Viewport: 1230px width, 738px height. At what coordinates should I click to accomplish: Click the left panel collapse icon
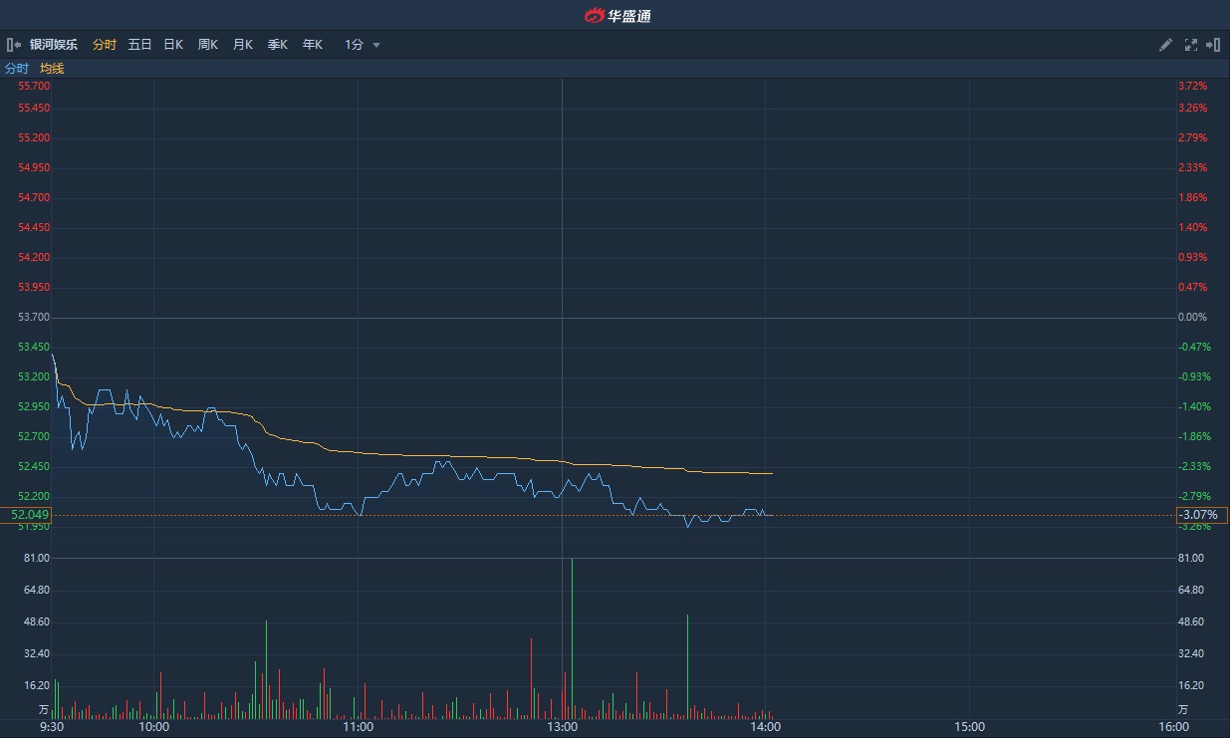pyautogui.click(x=13, y=45)
